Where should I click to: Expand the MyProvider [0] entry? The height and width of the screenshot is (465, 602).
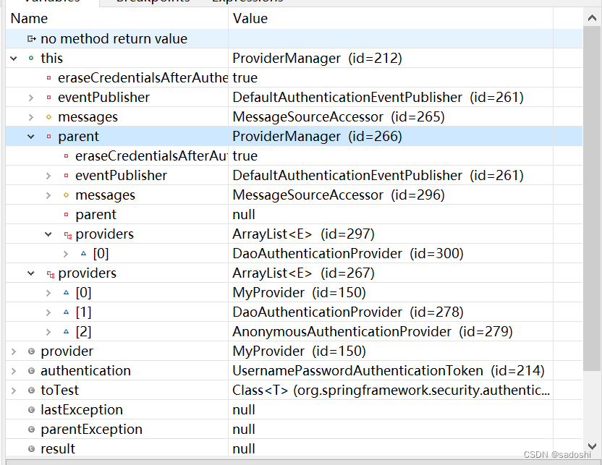pos(48,292)
